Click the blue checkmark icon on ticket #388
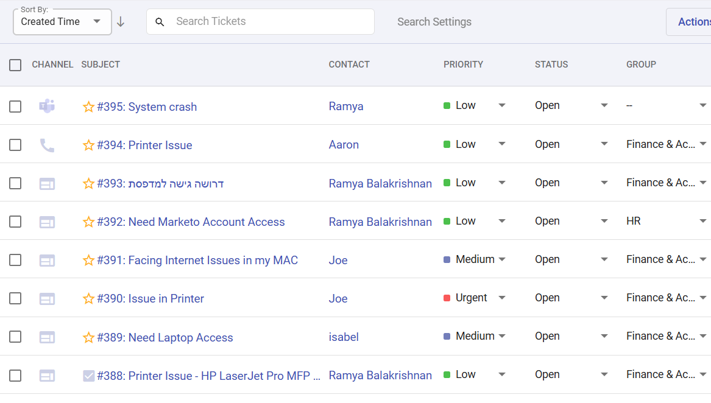 click(88, 376)
